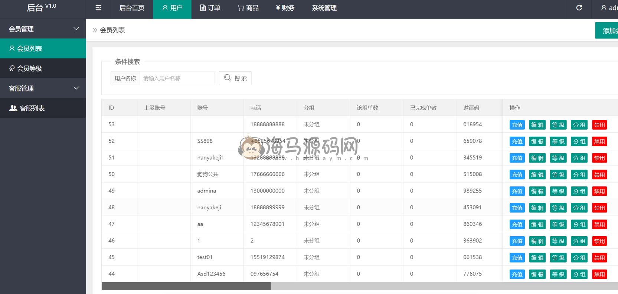Focus the 用户名称 search input field
The image size is (618, 294).
coord(177,78)
